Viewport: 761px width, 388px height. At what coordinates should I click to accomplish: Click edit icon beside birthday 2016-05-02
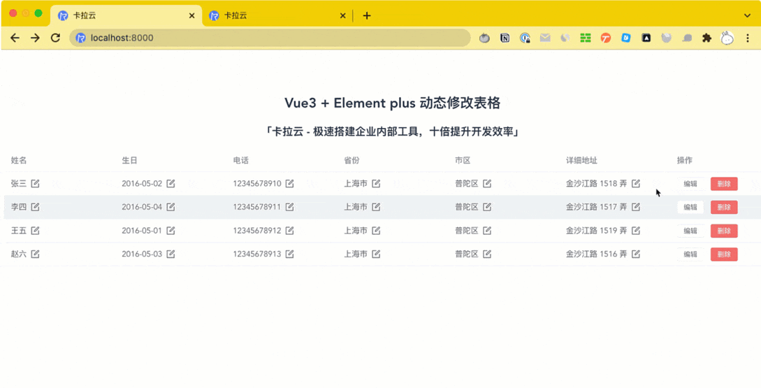[x=171, y=184]
